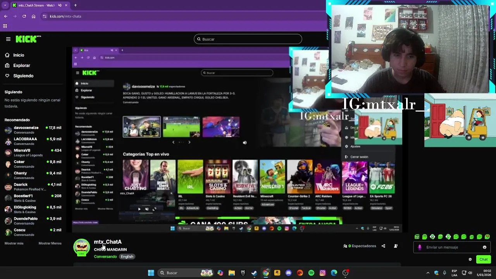Viewport: 496px width, 279px height.
Task: Open the clock showing 00:02
Action: [484, 273]
